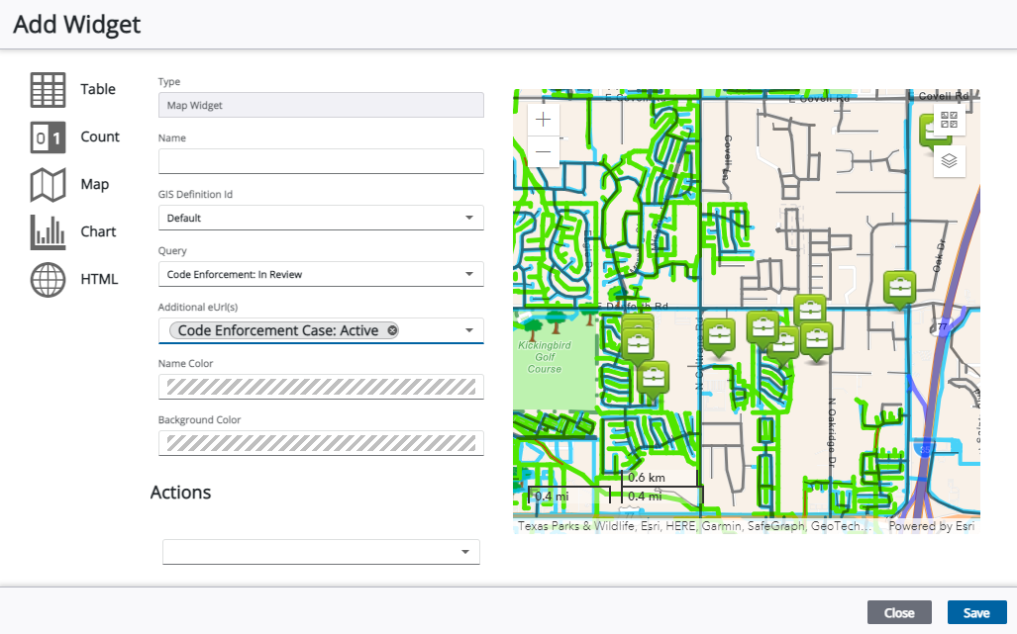
Task: Click the Code Enforcement Case: Active chip text
Action: [x=277, y=330]
